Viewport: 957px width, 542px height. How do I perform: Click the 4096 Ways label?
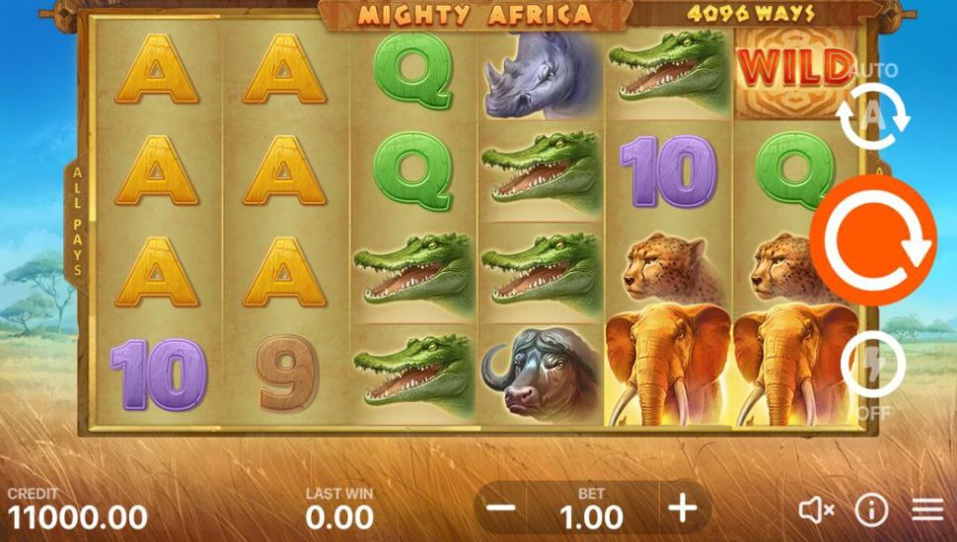(x=751, y=14)
